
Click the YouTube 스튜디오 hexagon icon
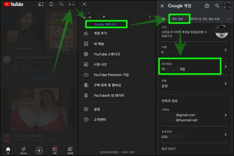86,54
